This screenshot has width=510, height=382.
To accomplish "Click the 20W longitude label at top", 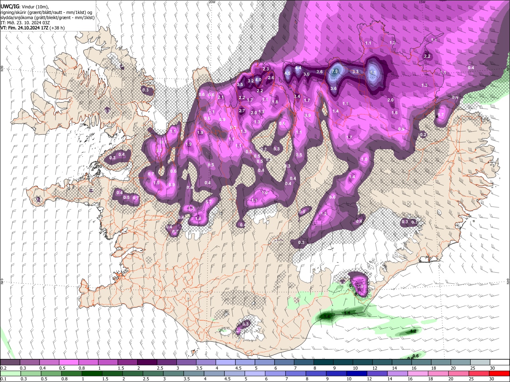I will click(212, 2).
